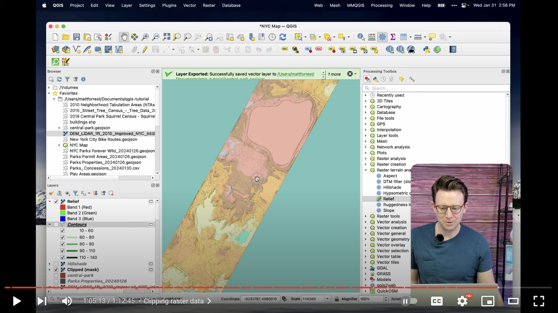Screen dimensions: 558x313
Task: Uncheck the Clipped (mask) layer
Action: pyautogui.click(x=56, y=269)
